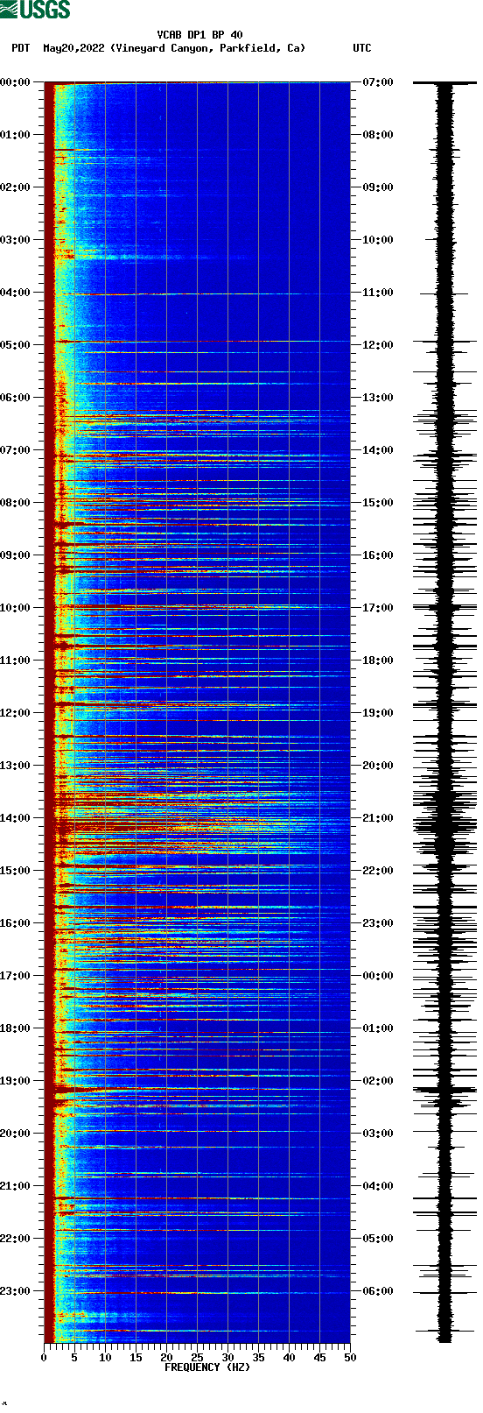Click the '0' frequency tick label
Screen dimensions: 483x1413
coord(44,1358)
